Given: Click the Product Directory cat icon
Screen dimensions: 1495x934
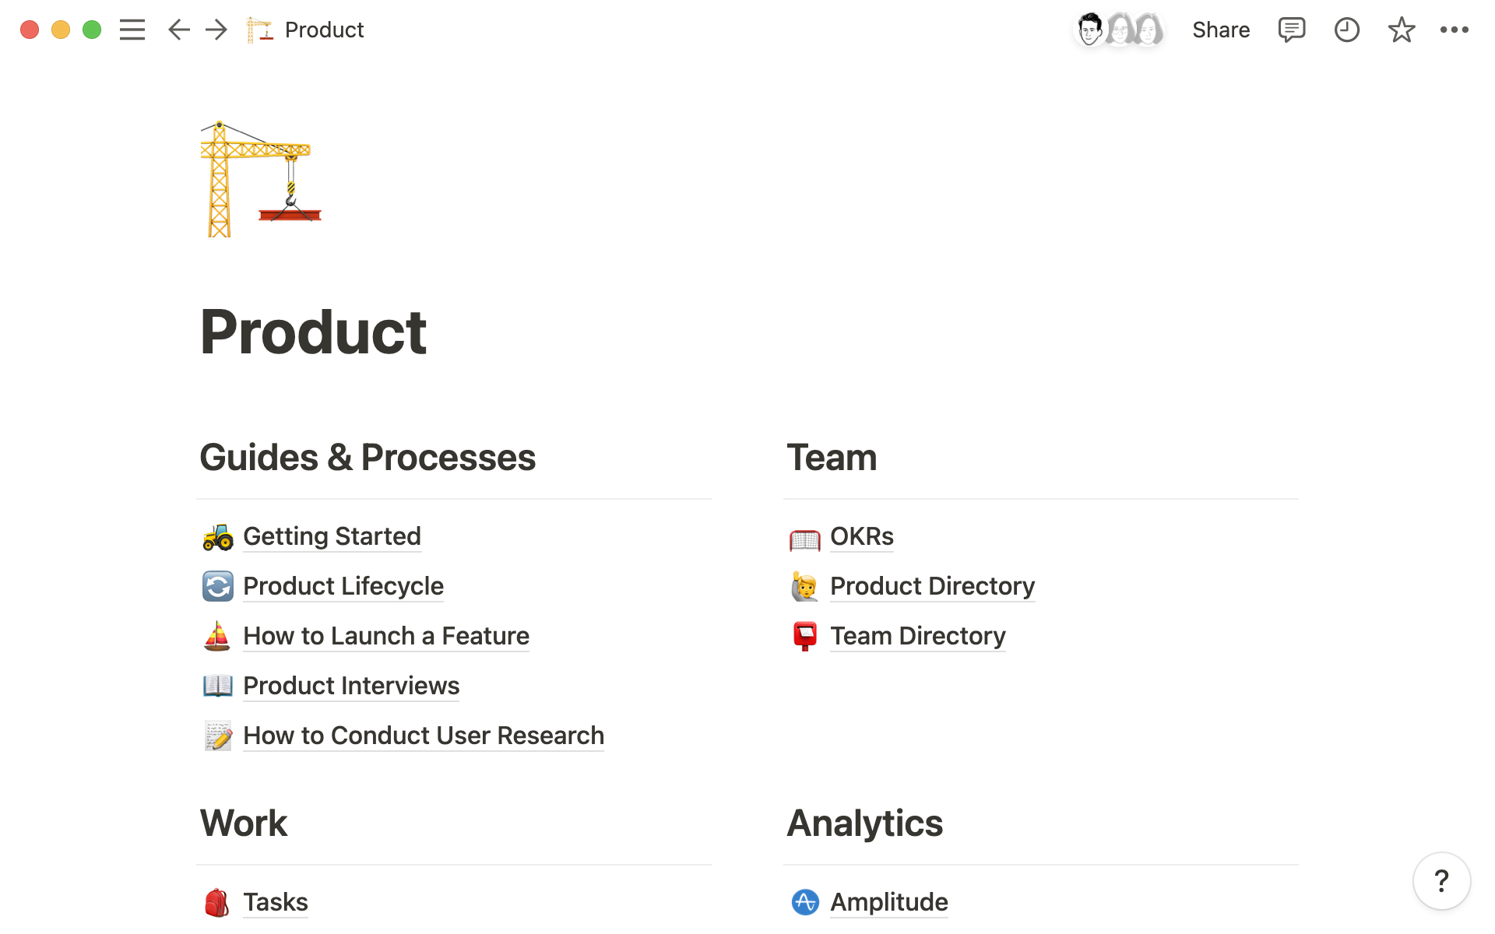Looking at the screenshot, I should coord(804,585).
